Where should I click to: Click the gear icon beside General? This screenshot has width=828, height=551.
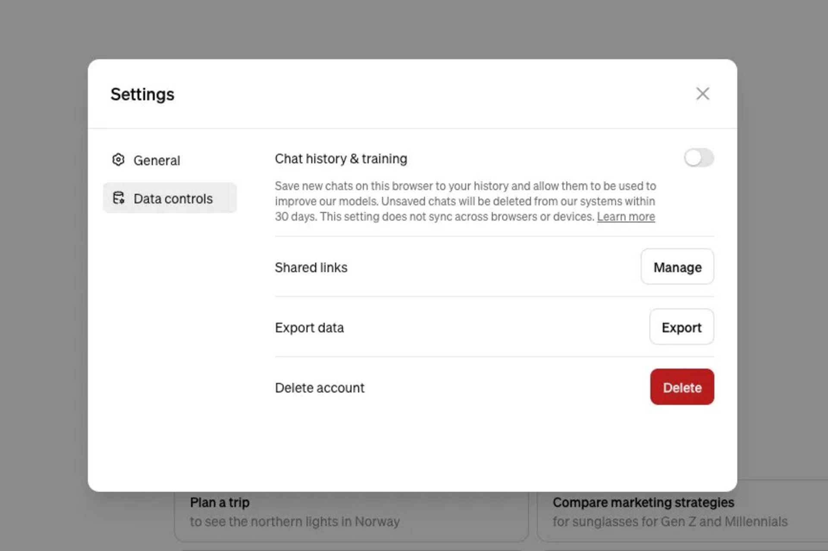tap(118, 160)
